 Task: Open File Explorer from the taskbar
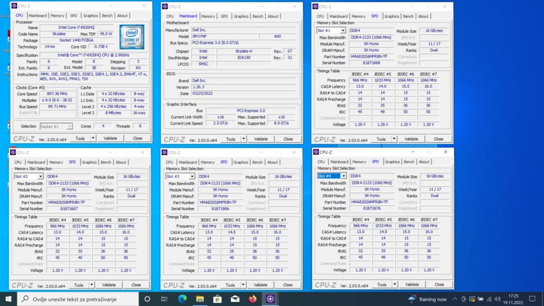click(200, 299)
